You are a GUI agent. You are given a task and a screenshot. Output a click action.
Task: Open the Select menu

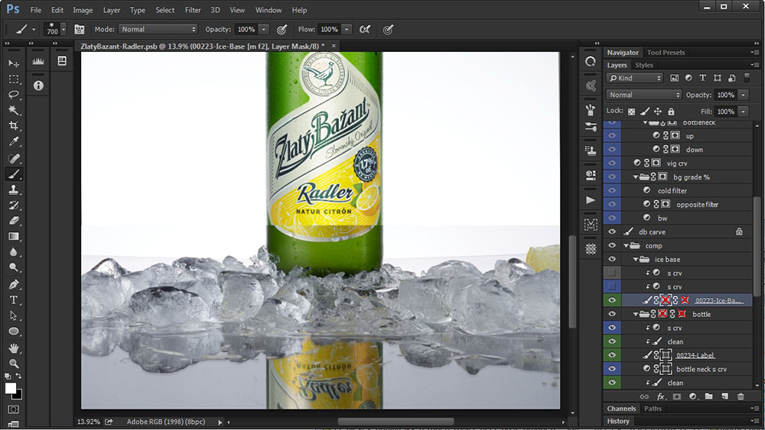coord(165,10)
